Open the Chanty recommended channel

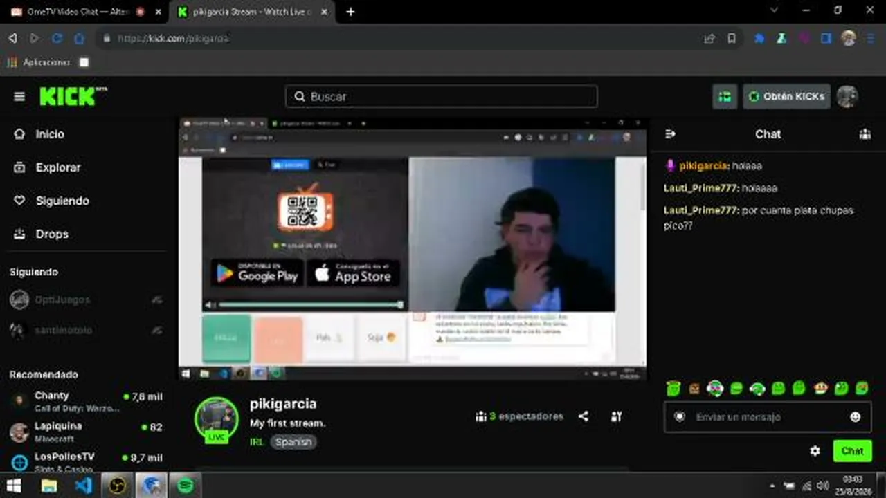(87, 401)
